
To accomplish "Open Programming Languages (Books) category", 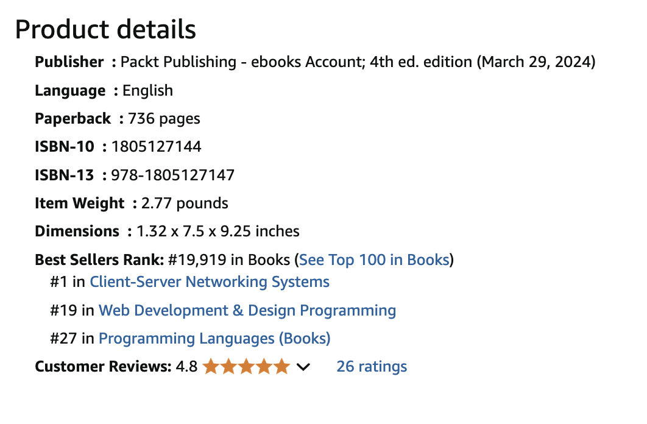I will (214, 338).
